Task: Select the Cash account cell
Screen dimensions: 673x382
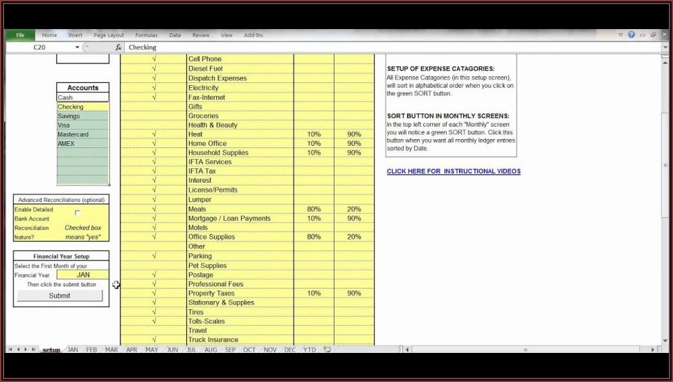Action: pyautogui.click(x=83, y=98)
